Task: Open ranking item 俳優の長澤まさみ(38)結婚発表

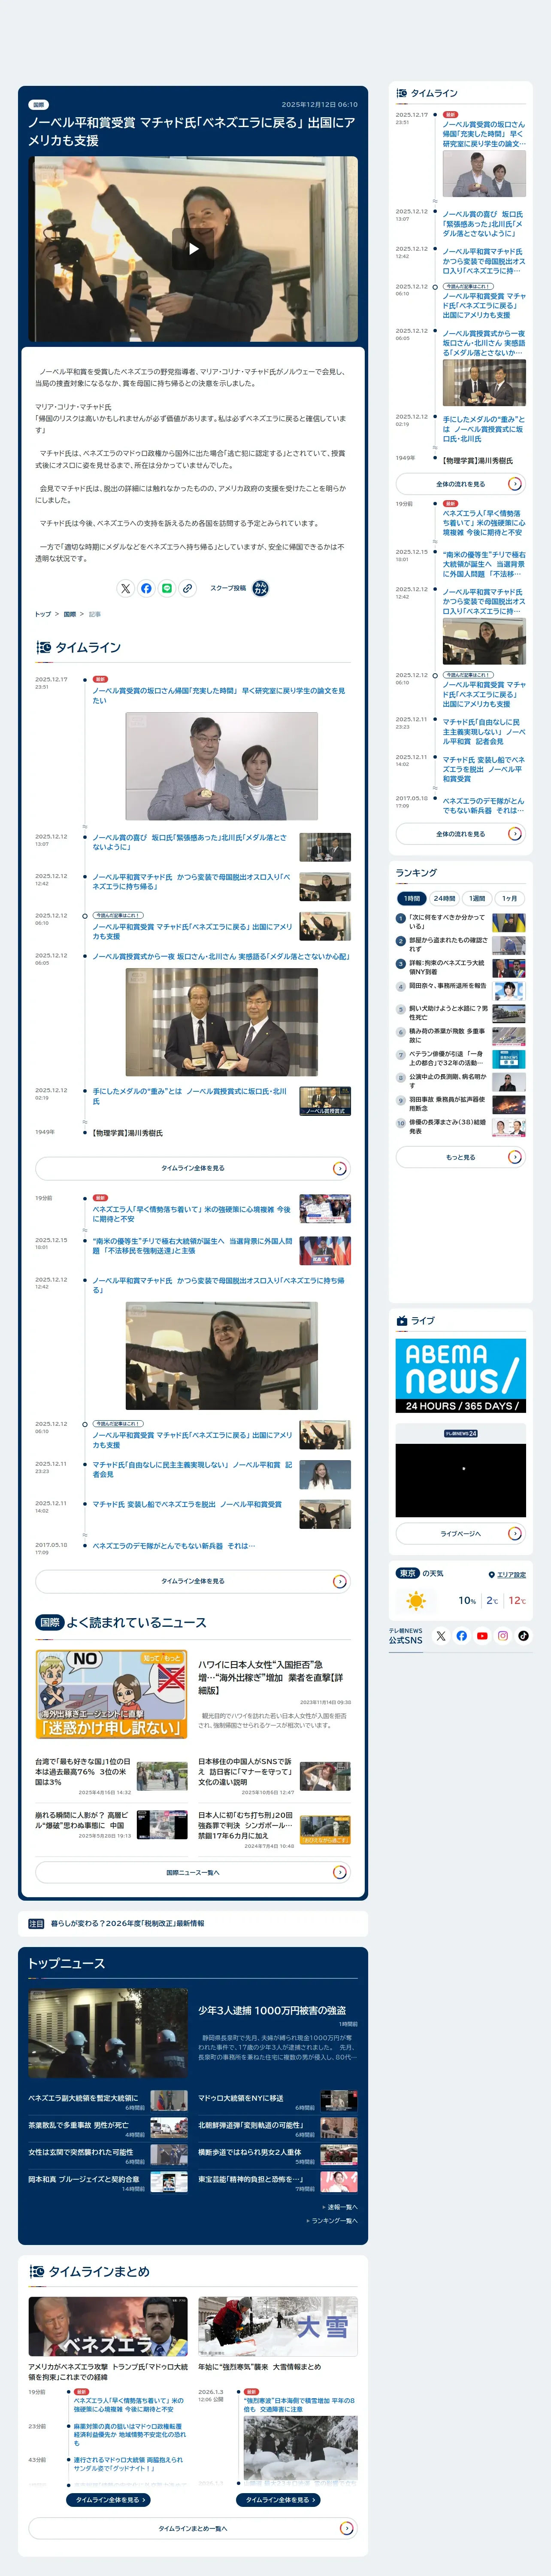Action: pyautogui.click(x=461, y=1127)
